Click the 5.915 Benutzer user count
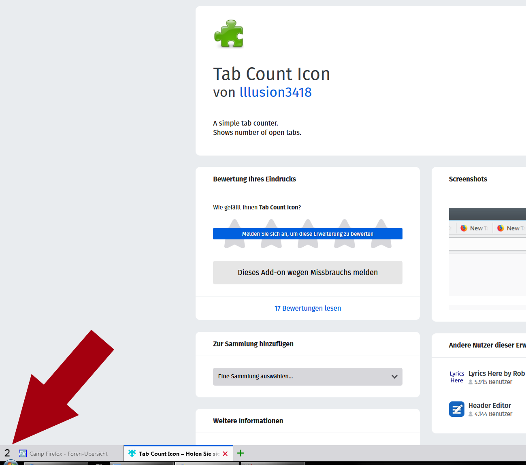The height and width of the screenshot is (465, 526). click(493, 382)
